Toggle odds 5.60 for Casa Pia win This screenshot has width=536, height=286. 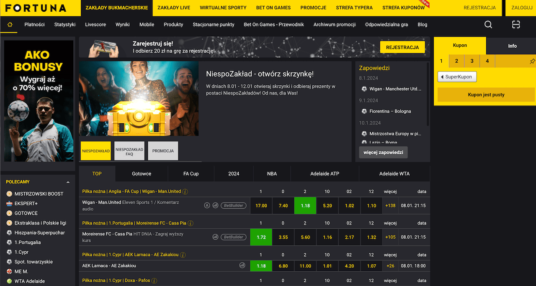click(x=305, y=237)
